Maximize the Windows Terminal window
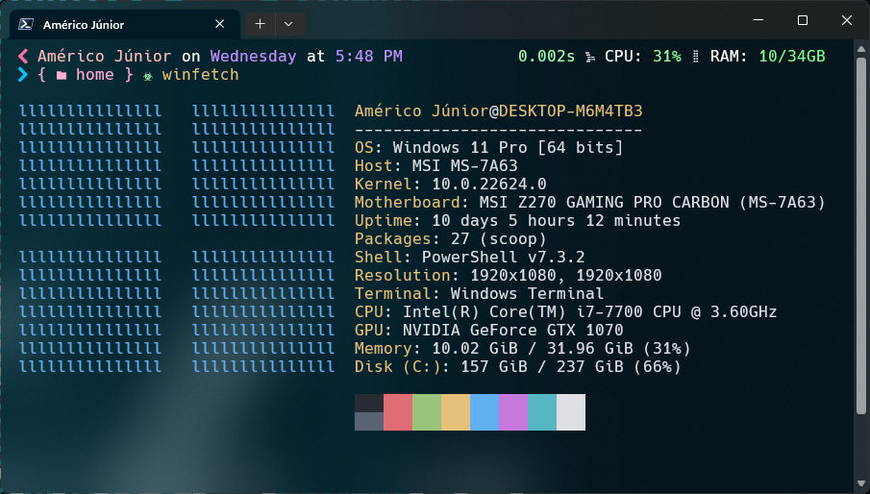Screen dimensions: 870x494 point(803,20)
